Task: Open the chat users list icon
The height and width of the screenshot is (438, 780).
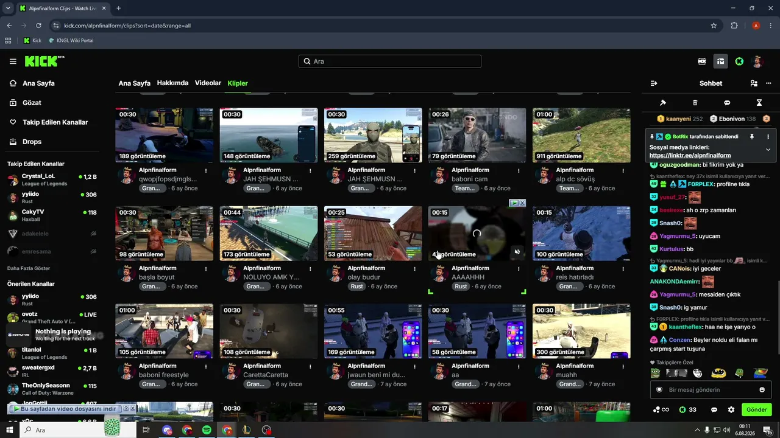Action: pyautogui.click(x=754, y=83)
